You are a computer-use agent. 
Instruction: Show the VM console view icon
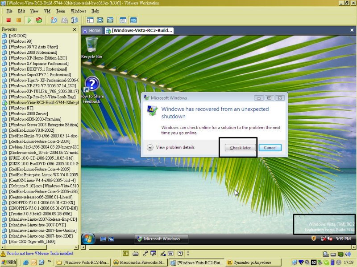[x=133, y=20]
